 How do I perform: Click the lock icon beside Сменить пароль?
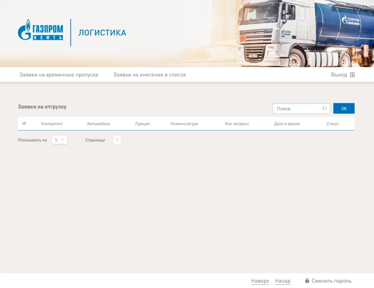pos(307,281)
